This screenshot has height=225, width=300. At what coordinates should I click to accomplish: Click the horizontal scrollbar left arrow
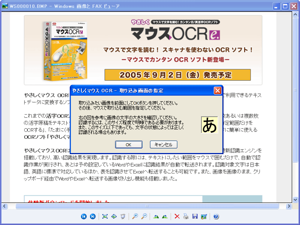4,206
